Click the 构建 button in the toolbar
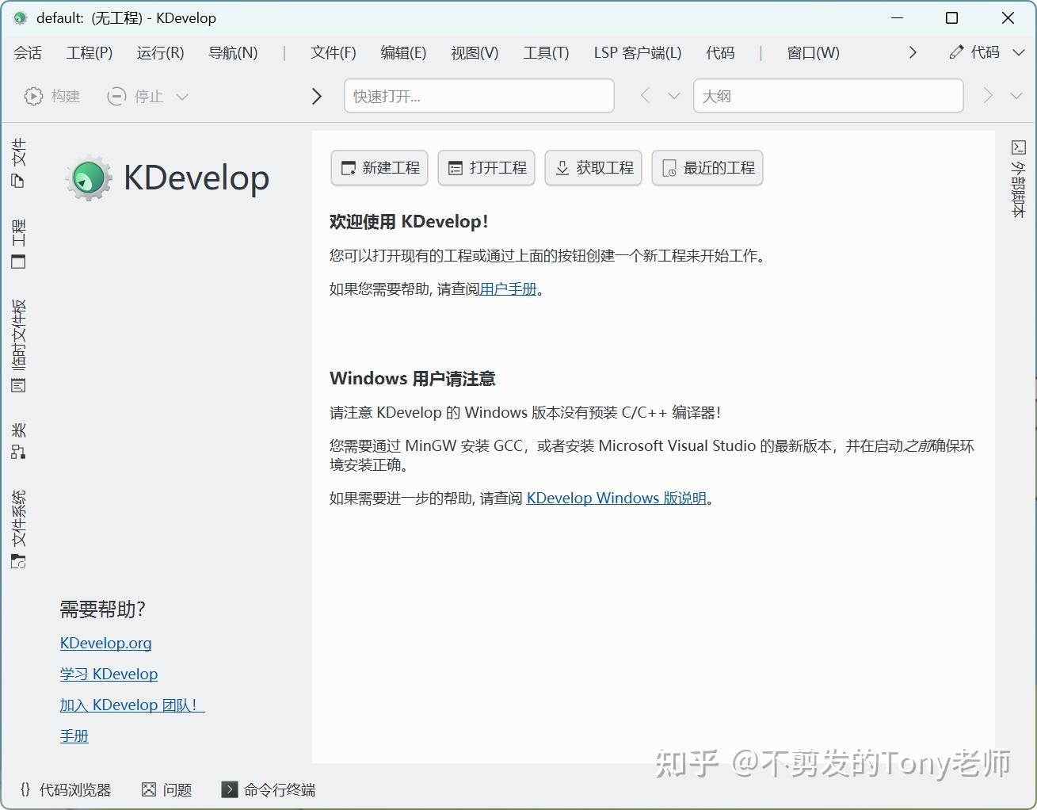Viewport: 1037px width, 810px height. click(52, 96)
